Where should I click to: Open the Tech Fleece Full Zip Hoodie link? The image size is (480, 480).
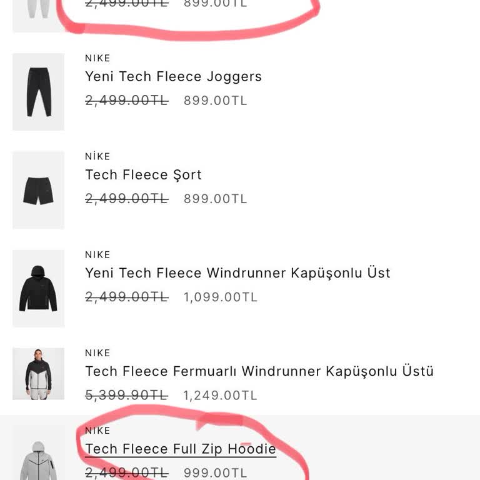(x=180, y=449)
